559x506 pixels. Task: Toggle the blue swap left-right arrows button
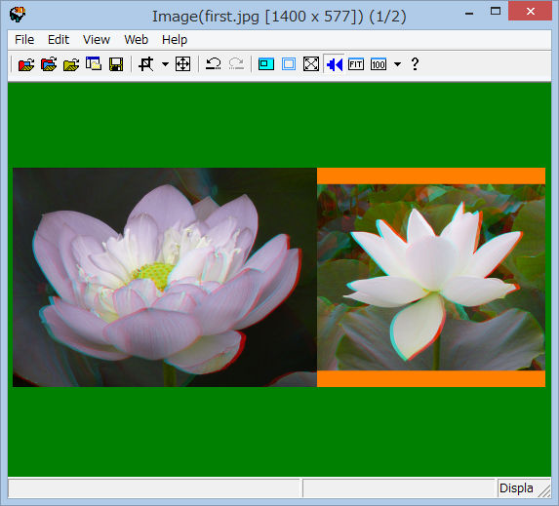pyautogui.click(x=334, y=64)
